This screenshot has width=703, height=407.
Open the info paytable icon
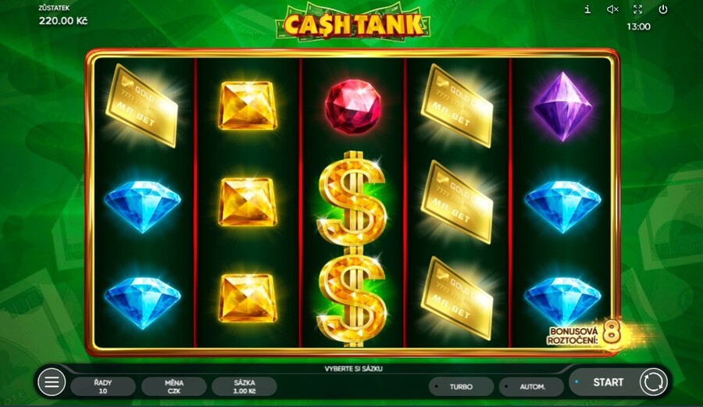point(587,9)
